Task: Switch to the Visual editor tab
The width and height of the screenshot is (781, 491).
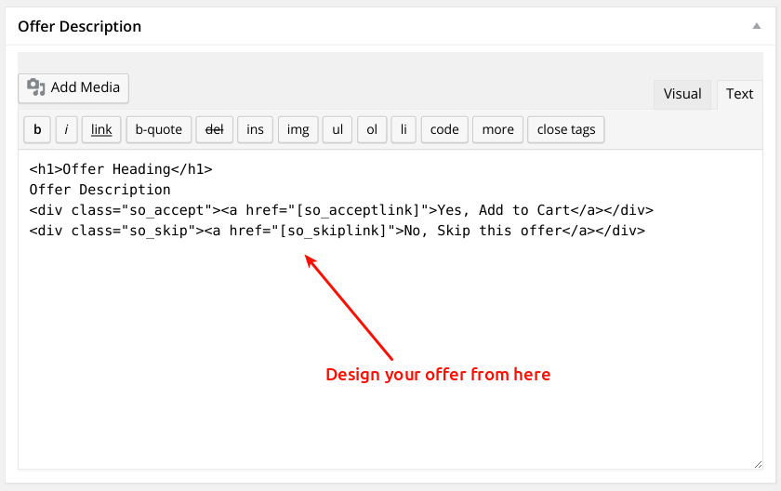Action: point(682,94)
